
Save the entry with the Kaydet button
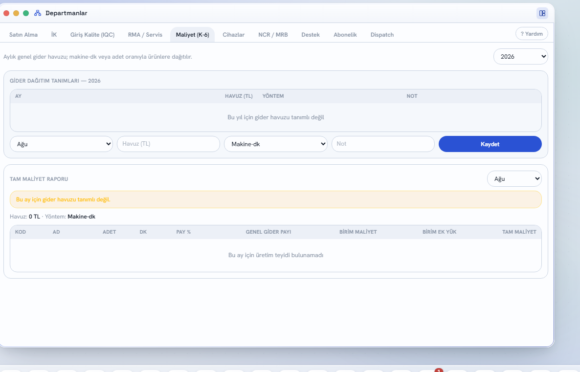click(x=490, y=144)
